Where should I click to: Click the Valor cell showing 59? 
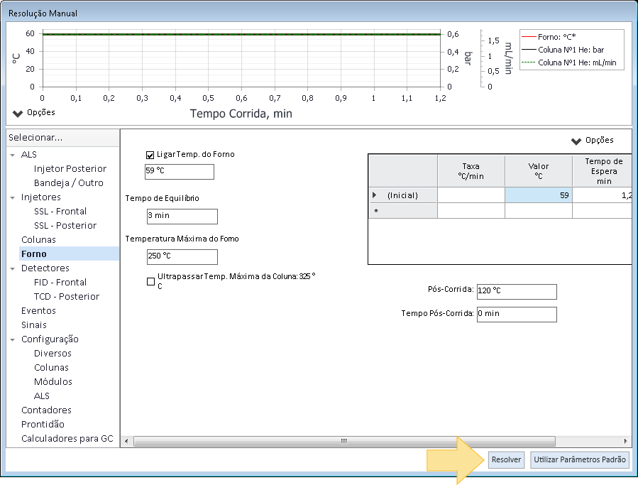pyautogui.click(x=539, y=195)
